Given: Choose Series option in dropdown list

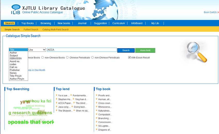Looking at the screenshot, I should click(19, 73).
